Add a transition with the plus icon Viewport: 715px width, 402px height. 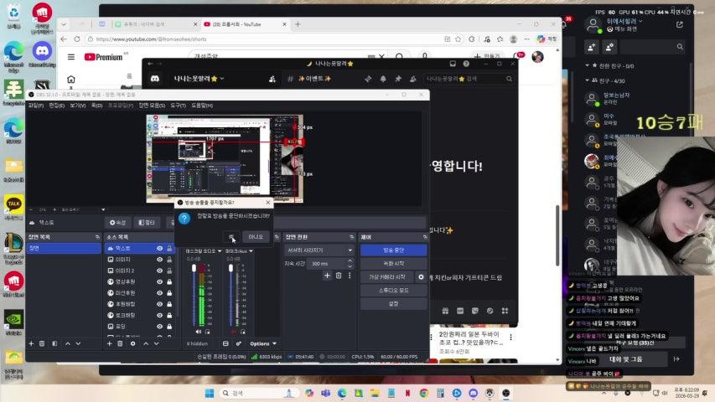click(327, 276)
